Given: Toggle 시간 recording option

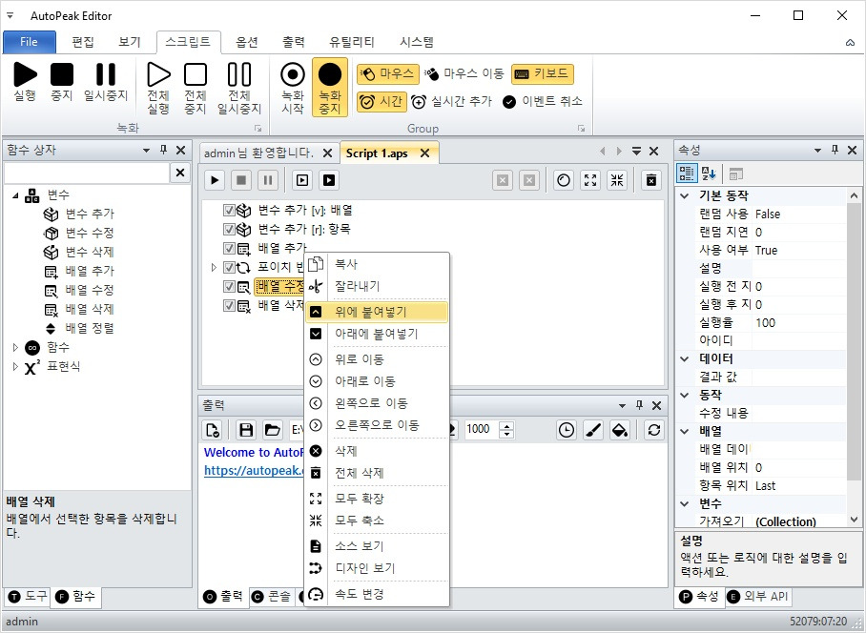Looking at the screenshot, I should [x=381, y=102].
